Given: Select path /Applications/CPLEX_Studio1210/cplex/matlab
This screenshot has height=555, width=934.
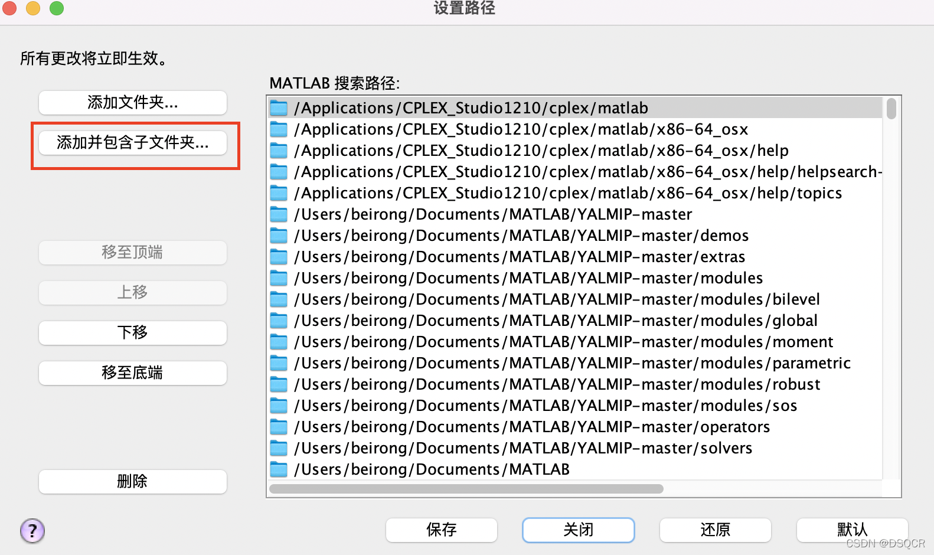Looking at the screenshot, I should [575, 108].
